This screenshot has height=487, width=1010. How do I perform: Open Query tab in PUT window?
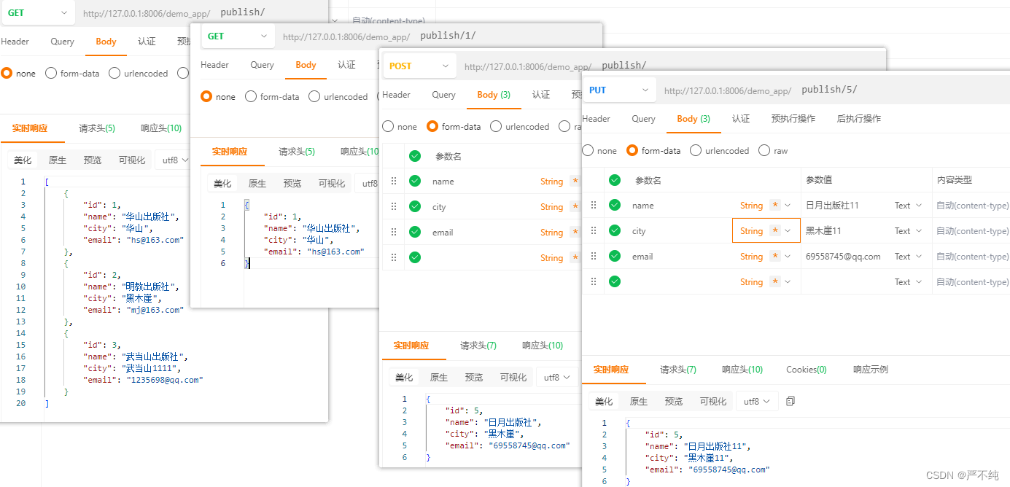(x=644, y=119)
